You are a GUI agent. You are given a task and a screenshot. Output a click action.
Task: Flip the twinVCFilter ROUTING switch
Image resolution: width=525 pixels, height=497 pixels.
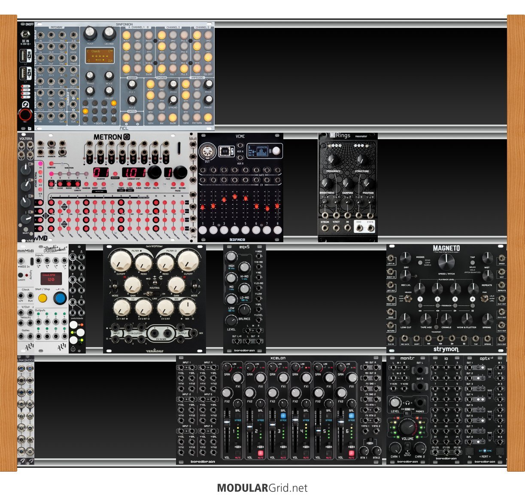click(154, 283)
